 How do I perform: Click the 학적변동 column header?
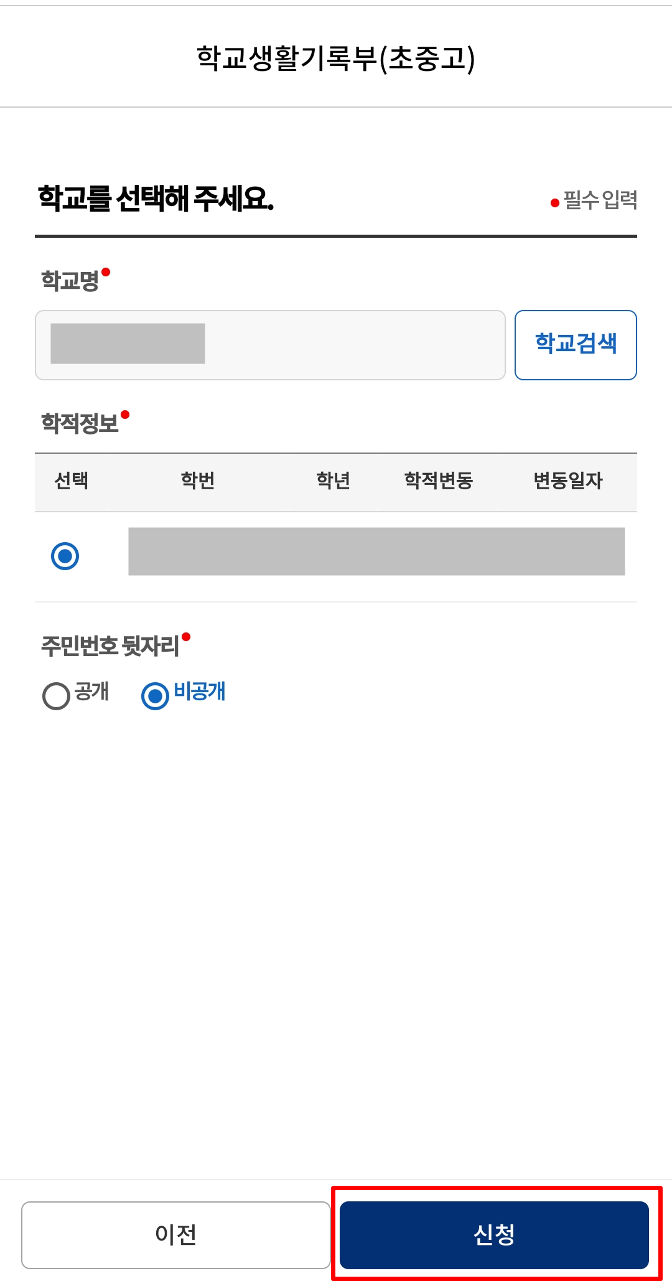(439, 482)
